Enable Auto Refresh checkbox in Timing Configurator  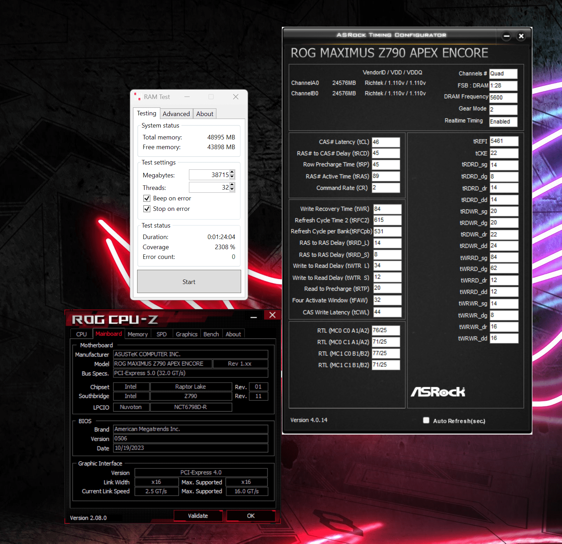[x=426, y=420]
